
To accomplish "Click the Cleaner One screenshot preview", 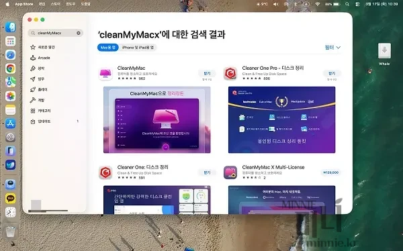I will 156,200.
